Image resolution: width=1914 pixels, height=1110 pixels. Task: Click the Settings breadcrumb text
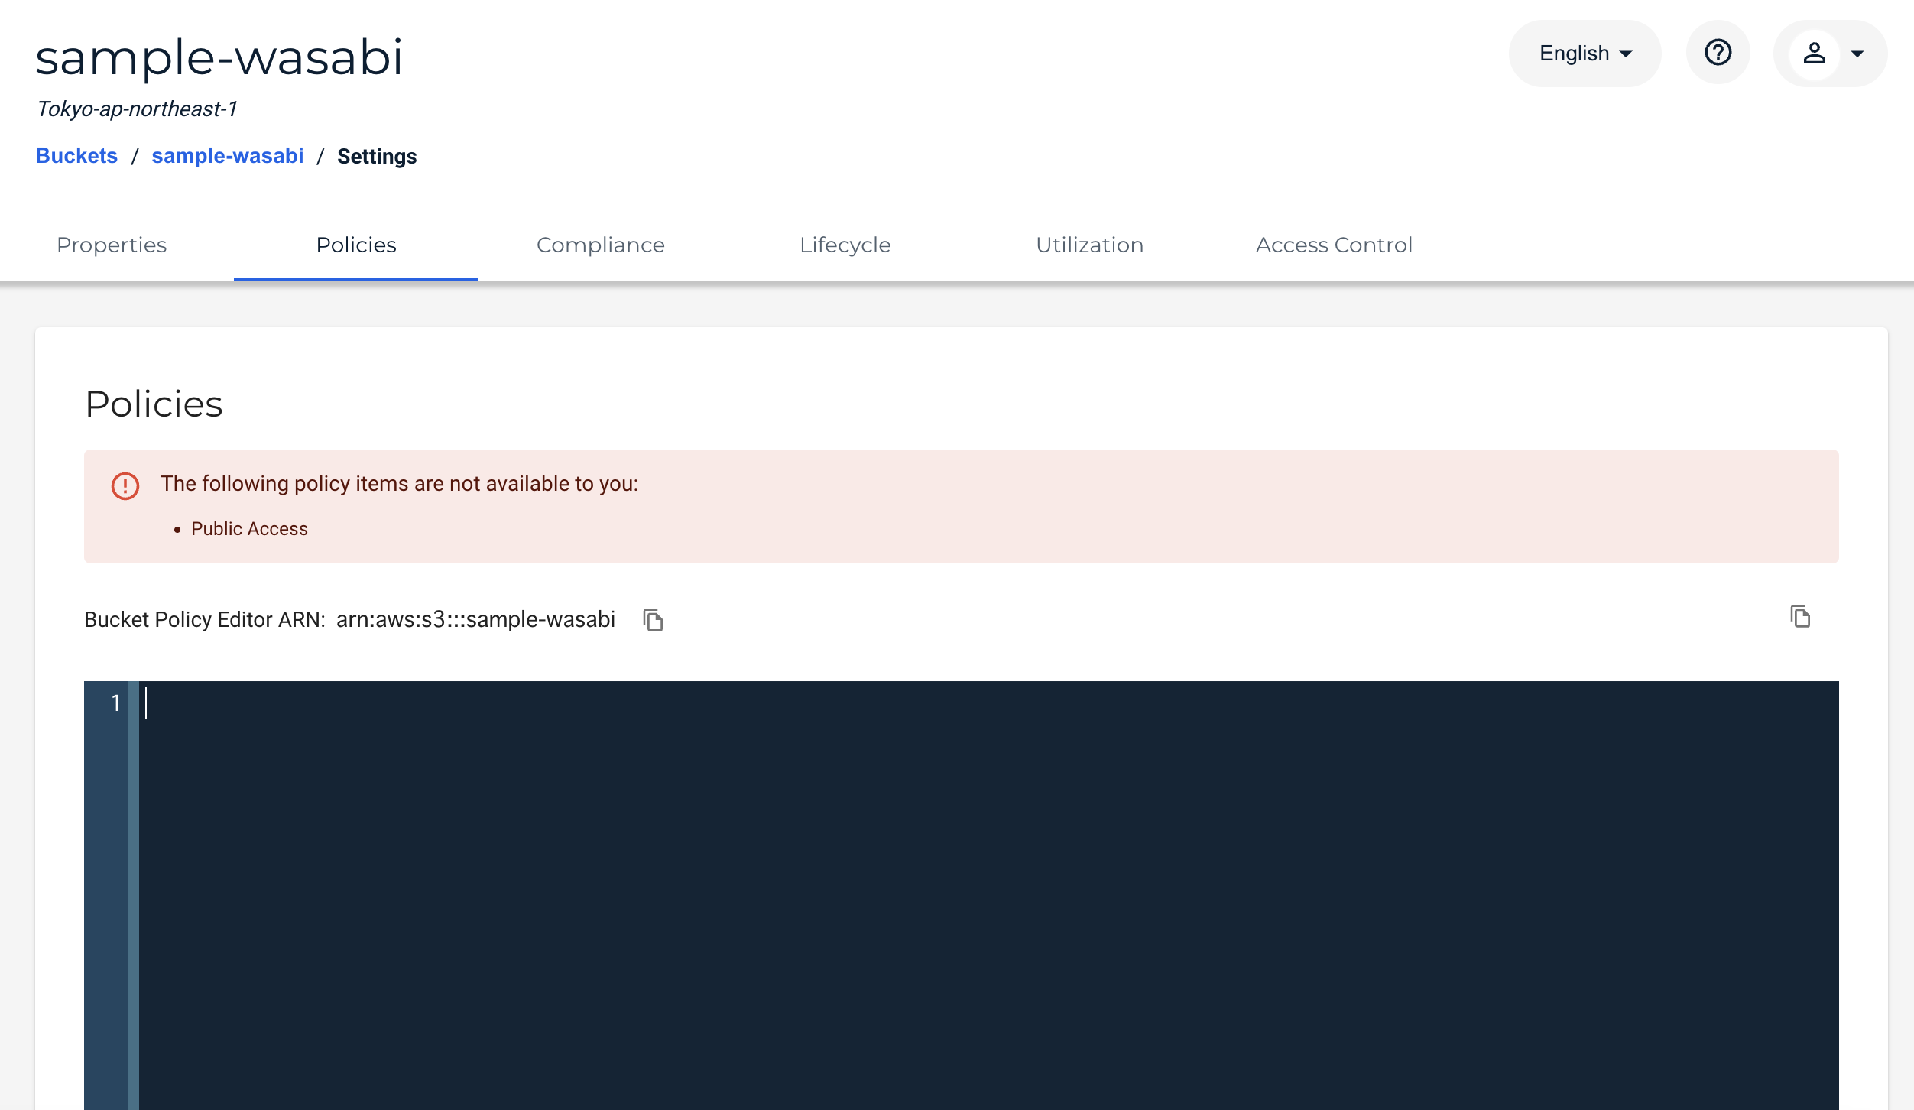[377, 157]
